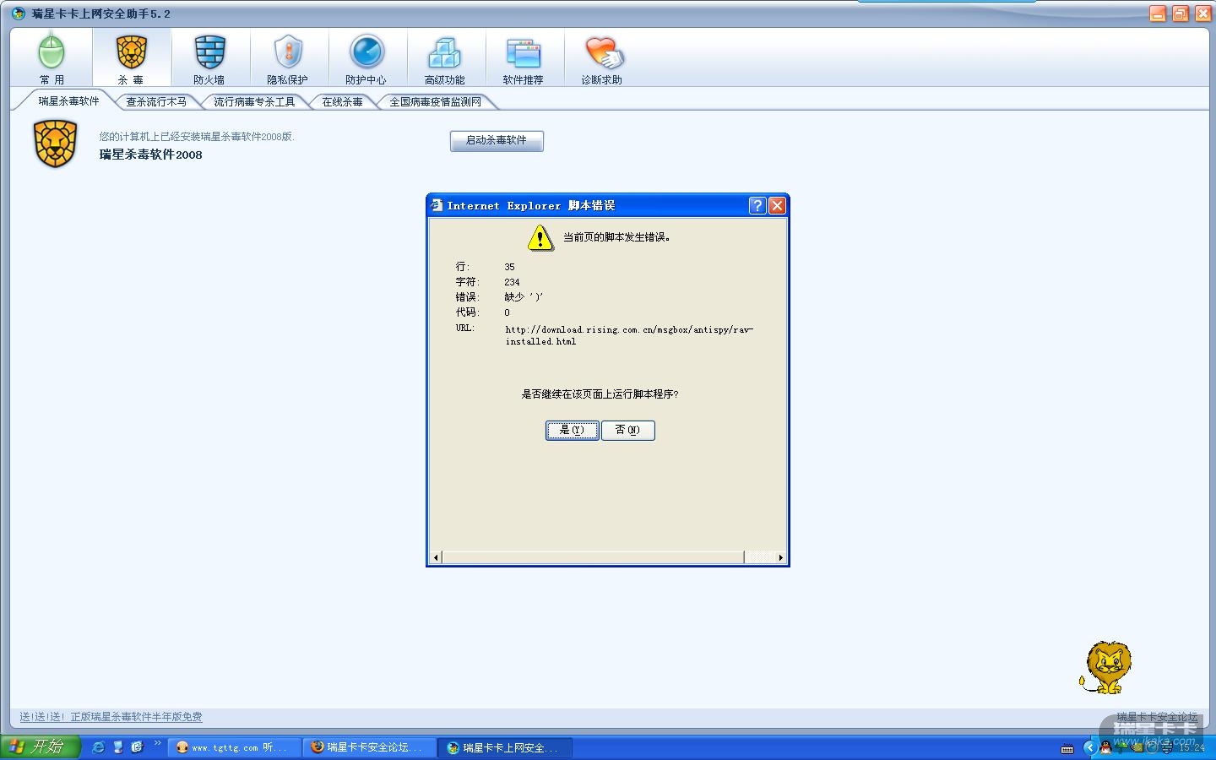The image size is (1216, 760).
Task: Open the 开始 Start menu
Action: 40,746
